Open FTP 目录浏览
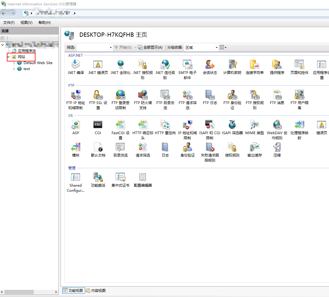Viewport: 329px width, 297px height. [165, 100]
